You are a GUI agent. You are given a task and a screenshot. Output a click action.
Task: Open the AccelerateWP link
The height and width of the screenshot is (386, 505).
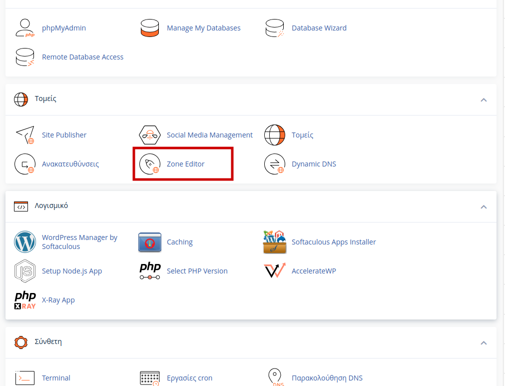click(x=314, y=271)
